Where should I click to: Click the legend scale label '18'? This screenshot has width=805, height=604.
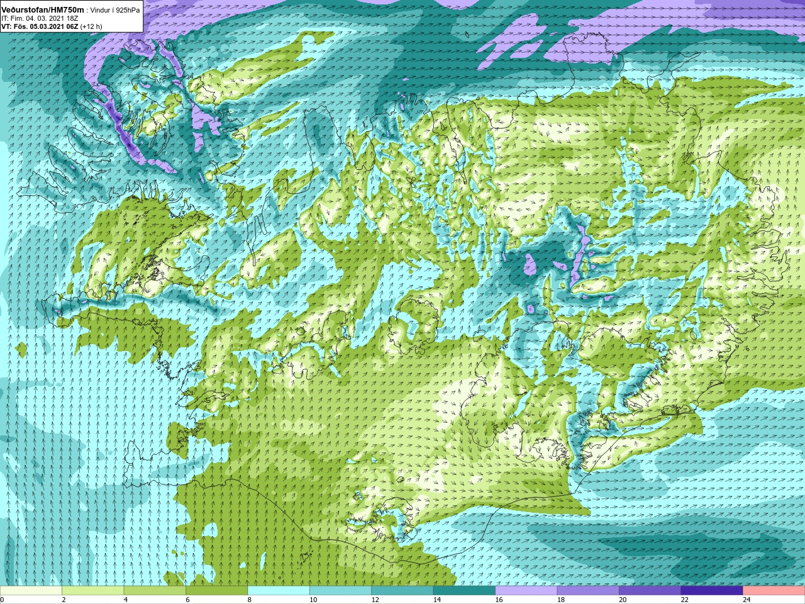click(x=561, y=600)
